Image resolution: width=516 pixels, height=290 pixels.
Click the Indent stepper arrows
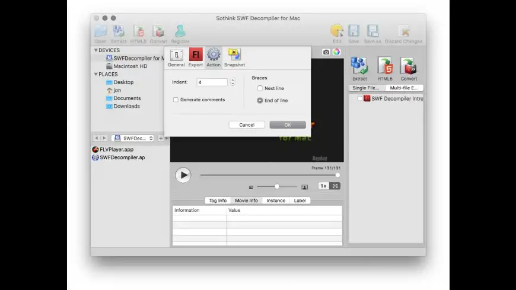[232, 82]
